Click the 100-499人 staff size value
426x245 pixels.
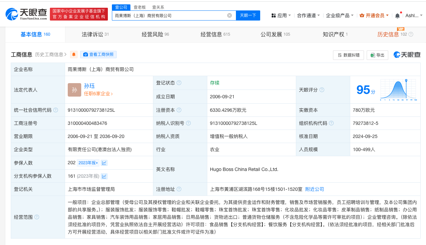click(364, 149)
